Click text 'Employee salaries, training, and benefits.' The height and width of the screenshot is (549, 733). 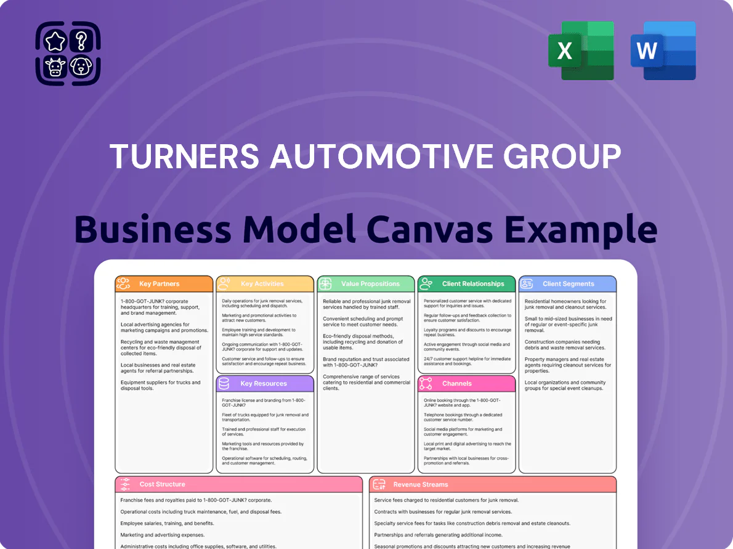pos(167,523)
